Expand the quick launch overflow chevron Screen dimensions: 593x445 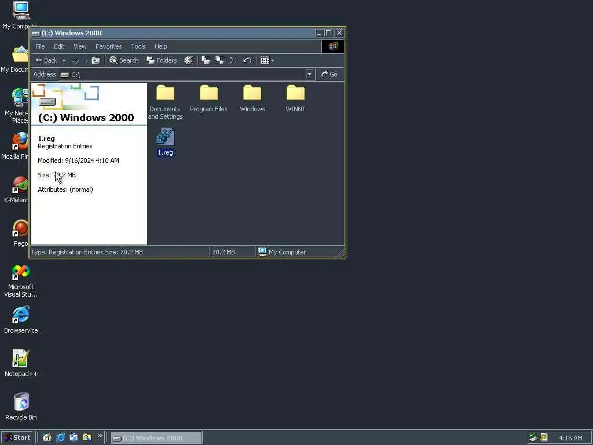pos(100,436)
